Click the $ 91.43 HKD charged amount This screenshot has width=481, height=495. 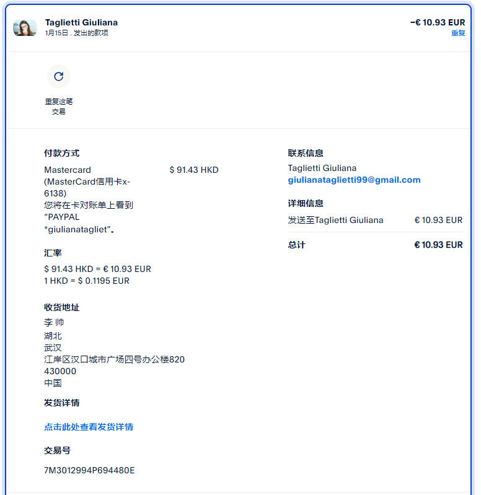(194, 170)
